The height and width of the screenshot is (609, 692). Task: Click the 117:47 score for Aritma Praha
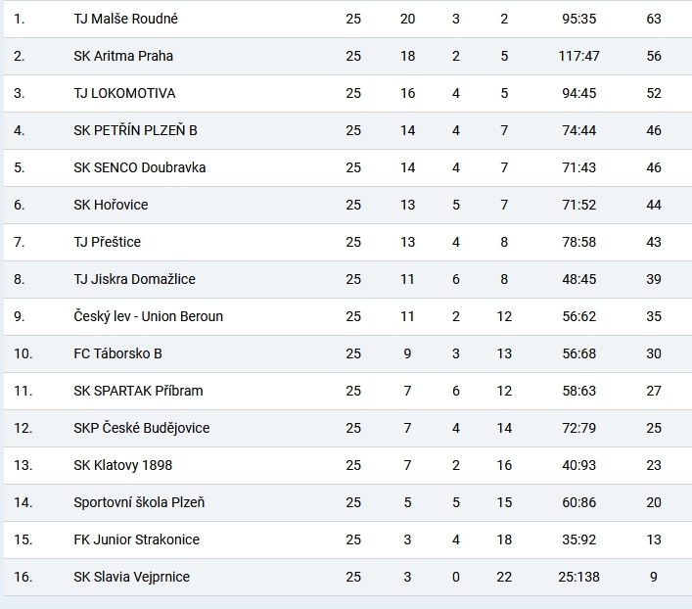[x=578, y=56]
